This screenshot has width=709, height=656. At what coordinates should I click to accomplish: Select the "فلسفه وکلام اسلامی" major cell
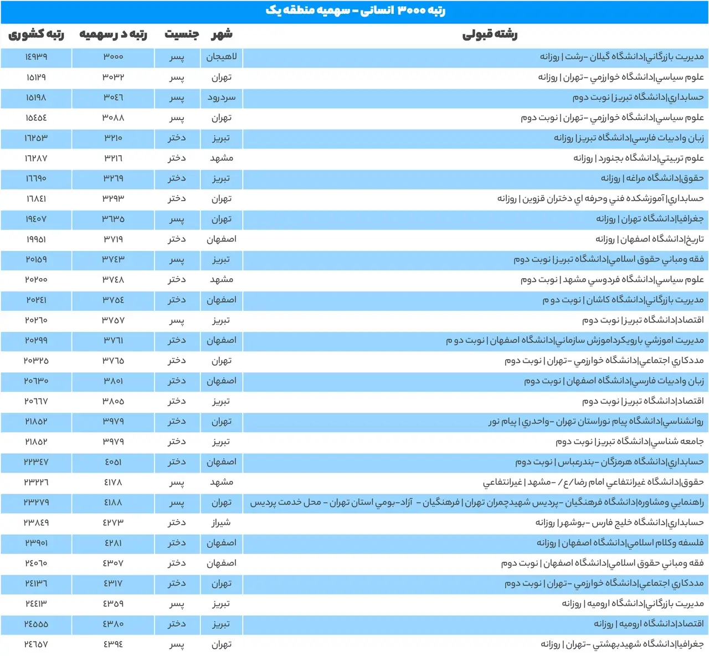620,543
